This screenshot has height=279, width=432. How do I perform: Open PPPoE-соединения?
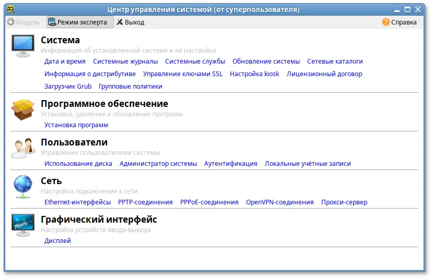[209, 202]
